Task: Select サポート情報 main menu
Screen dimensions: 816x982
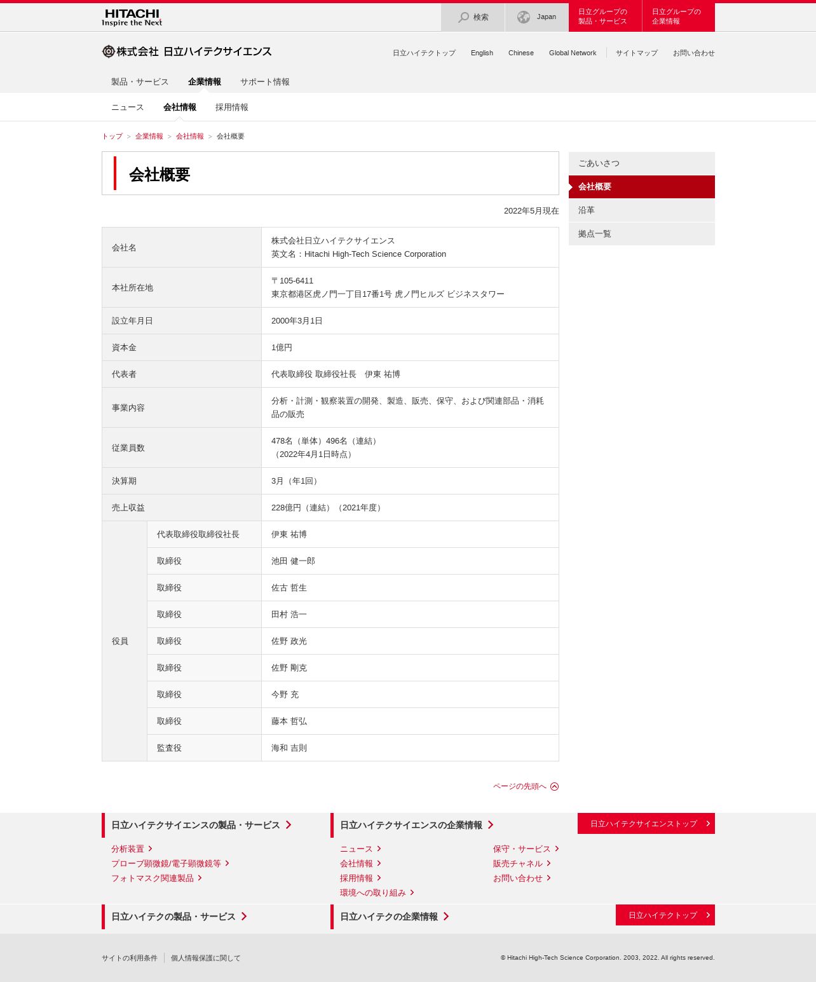Action: [x=265, y=82]
